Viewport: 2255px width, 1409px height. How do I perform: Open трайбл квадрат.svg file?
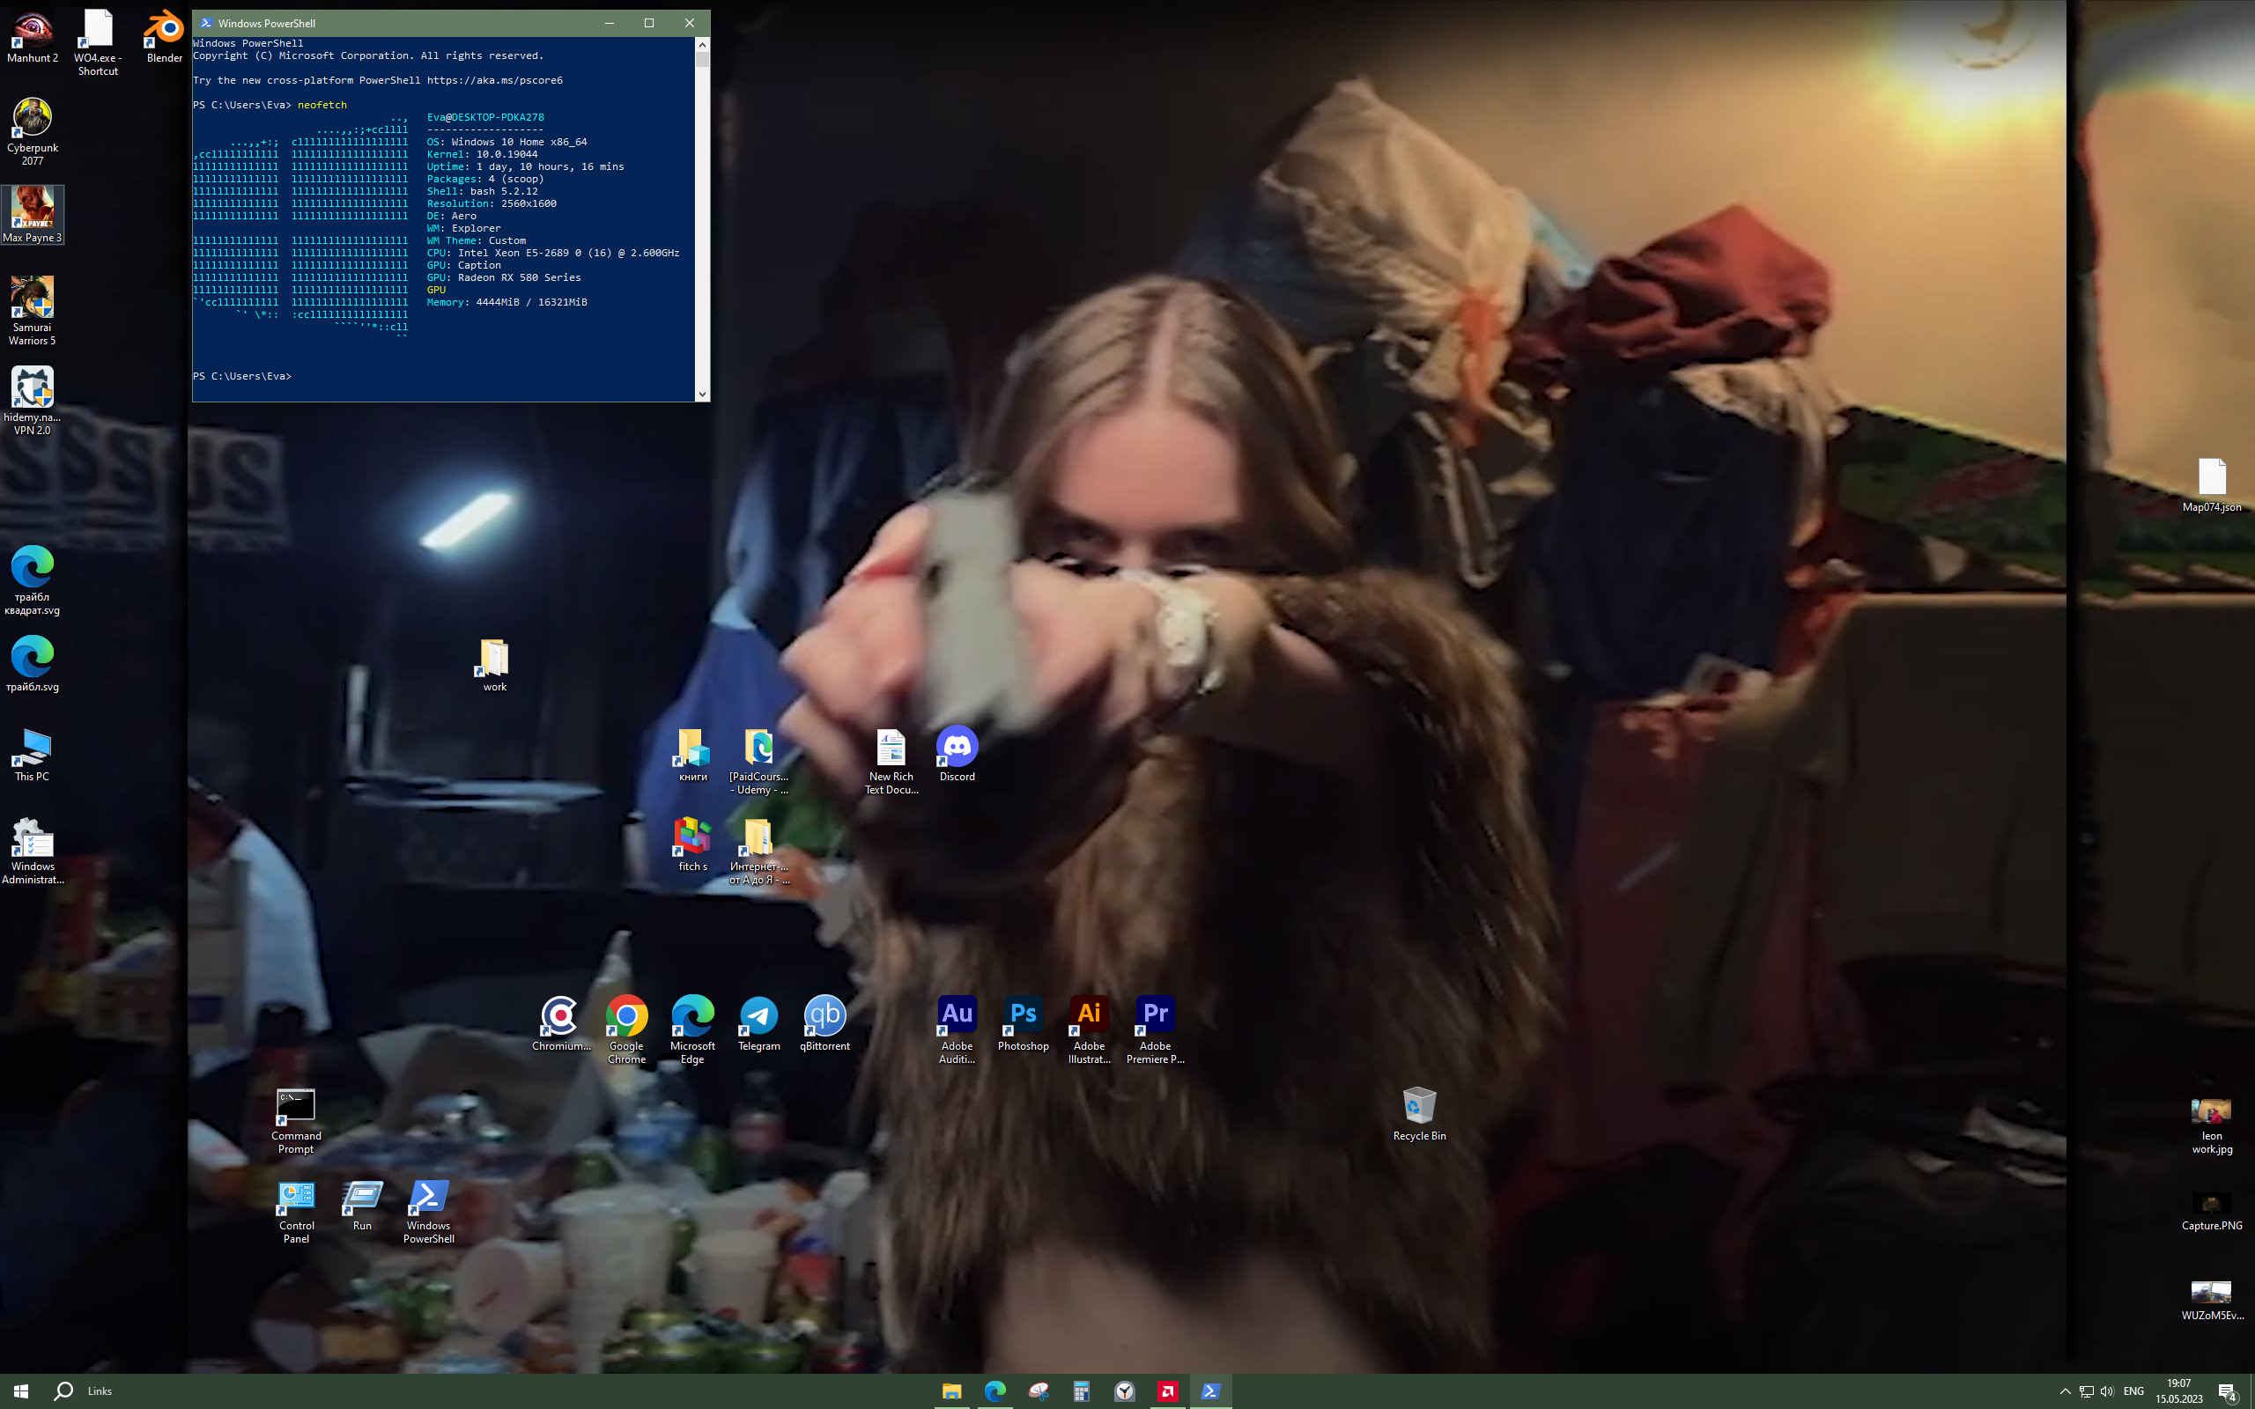point(33,580)
